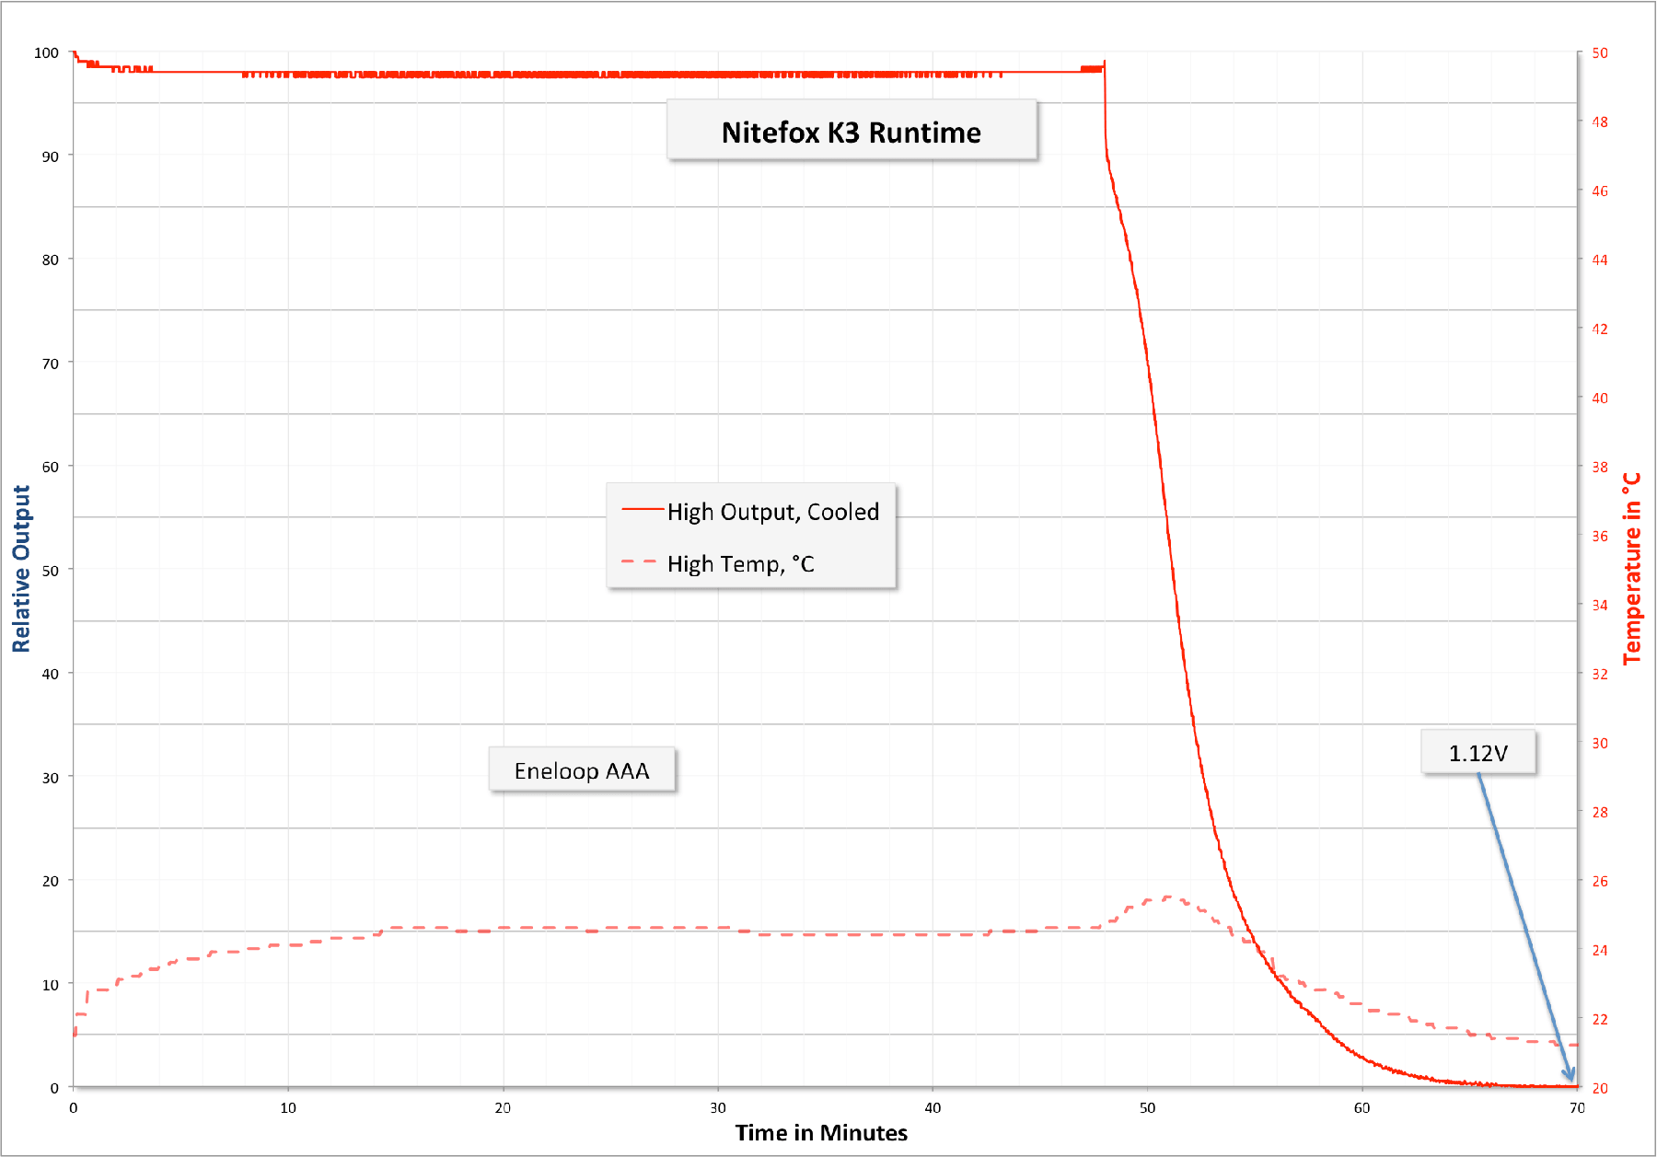Click the 30 tick on the time axis
Screen dimensions: 1657x1157
[718, 1107]
